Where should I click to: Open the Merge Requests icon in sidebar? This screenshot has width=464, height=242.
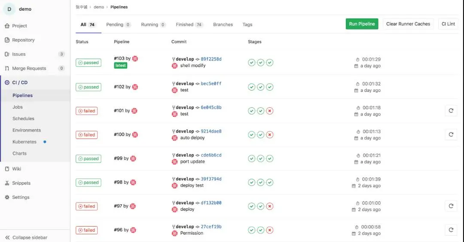(x=7, y=68)
